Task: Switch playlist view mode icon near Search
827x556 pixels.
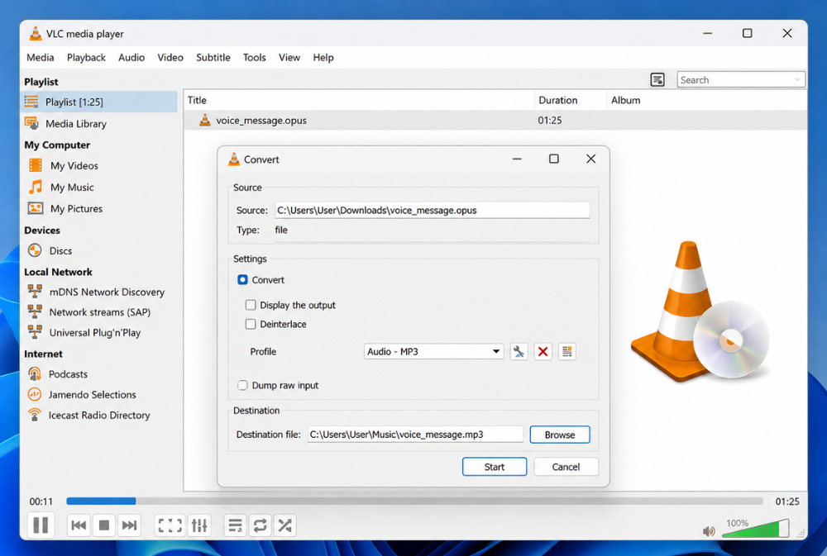Action: point(657,79)
